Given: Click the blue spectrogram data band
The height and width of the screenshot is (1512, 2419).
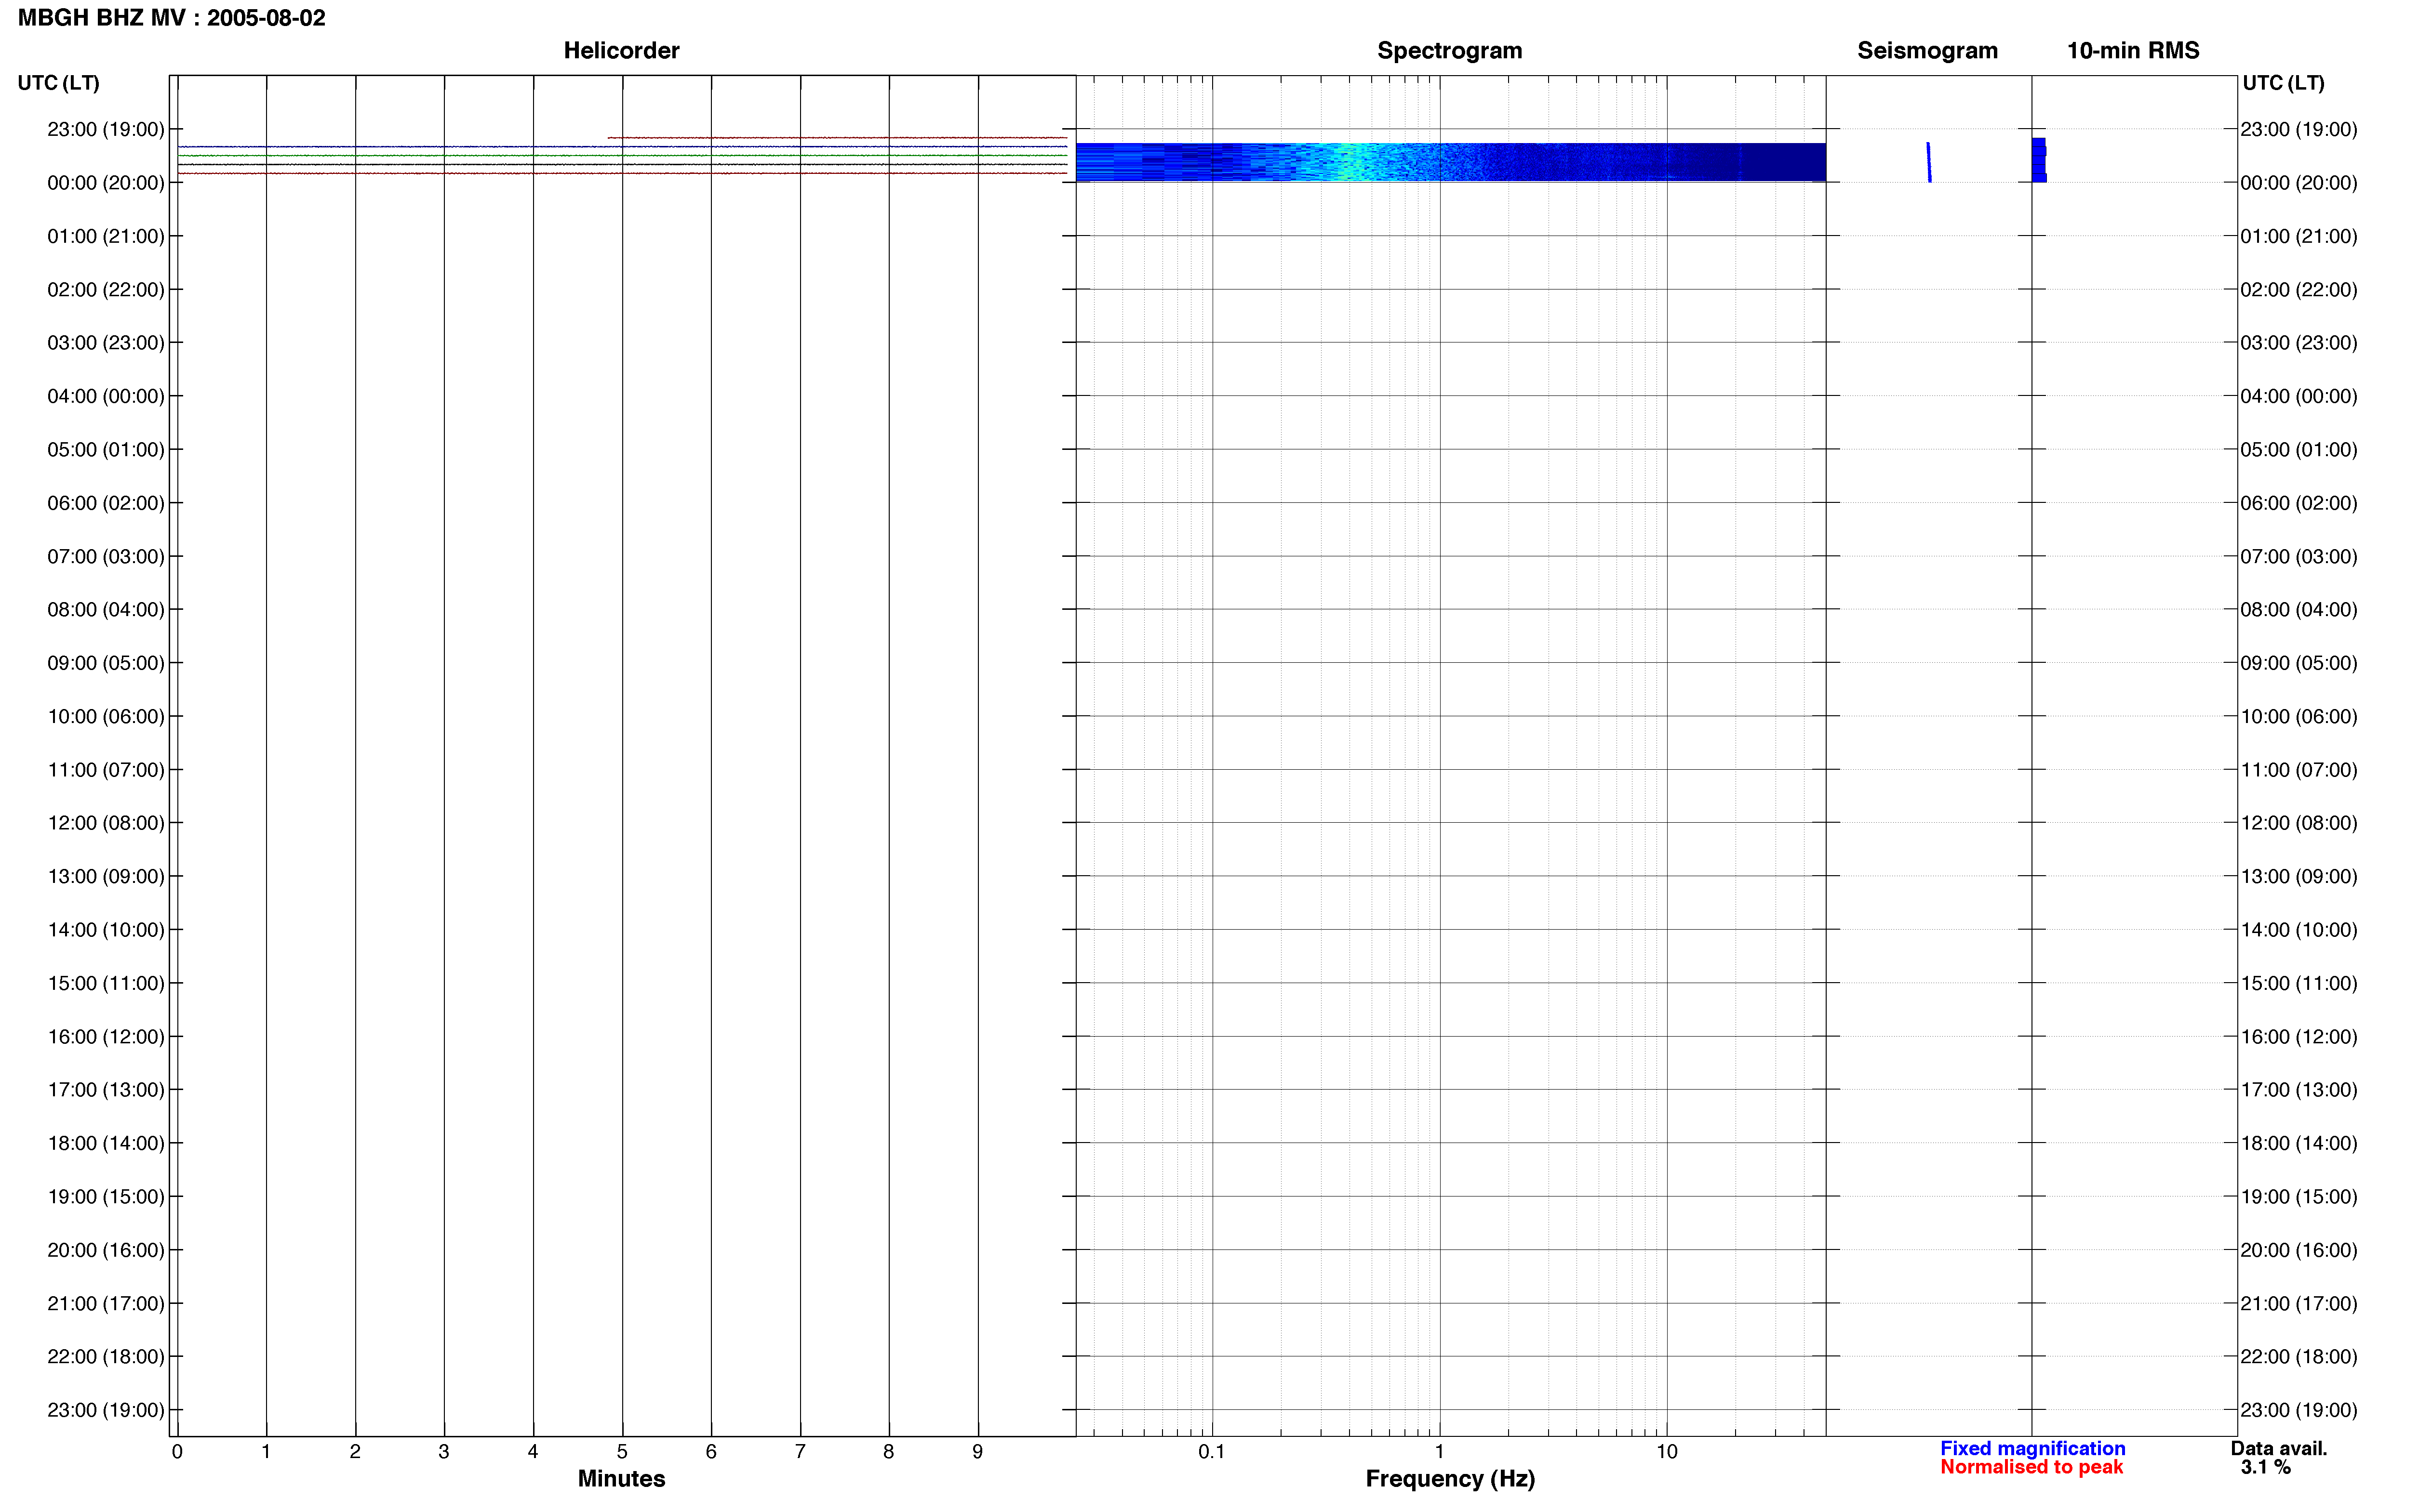Looking at the screenshot, I should click(x=1451, y=162).
